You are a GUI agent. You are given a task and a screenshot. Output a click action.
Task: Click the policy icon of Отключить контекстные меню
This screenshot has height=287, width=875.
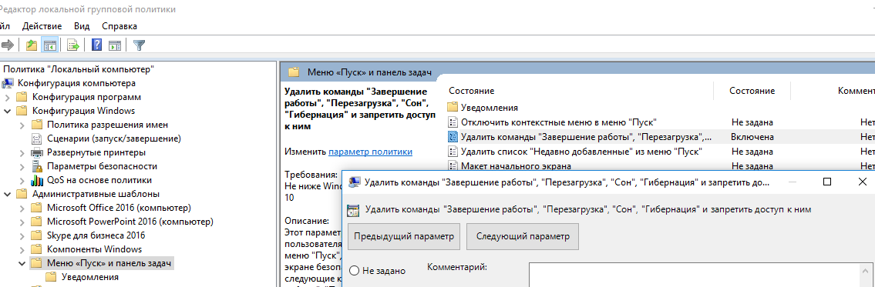453,122
